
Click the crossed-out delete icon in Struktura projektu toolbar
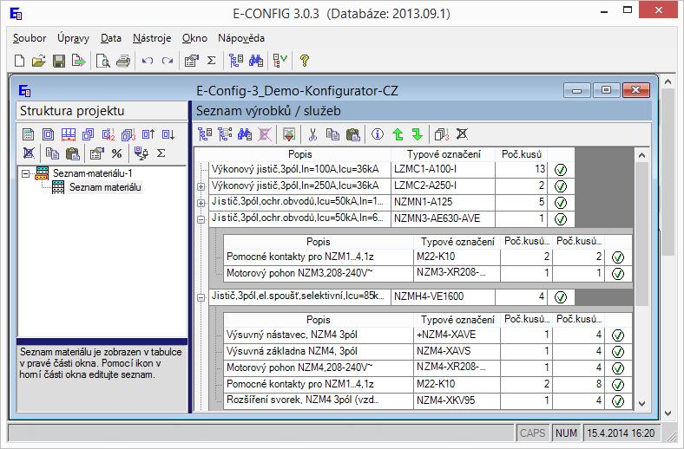coord(29,153)
